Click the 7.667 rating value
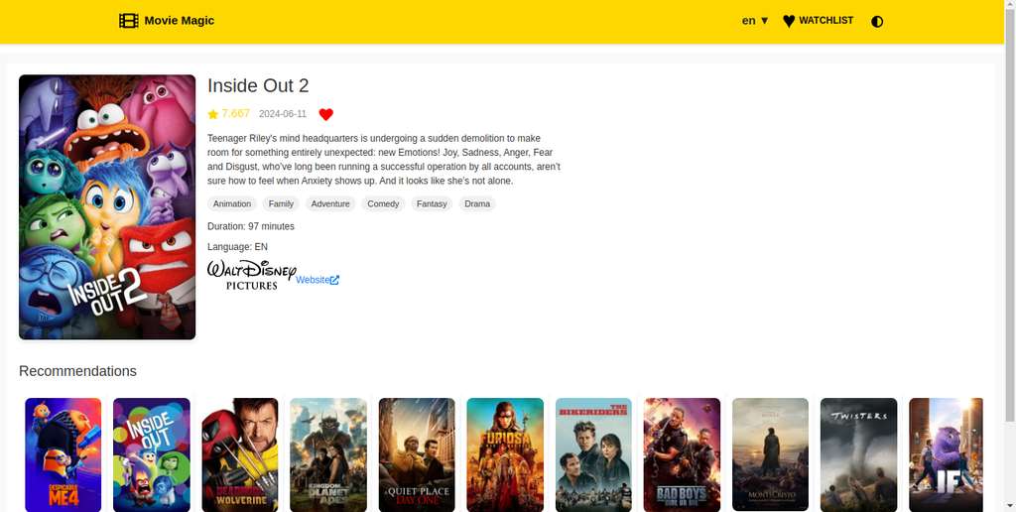Viewport: 1016px width, 512px height. 236,114
